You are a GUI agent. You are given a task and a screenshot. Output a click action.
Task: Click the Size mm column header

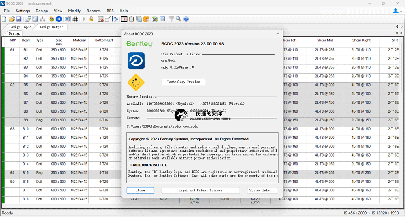pos(59,42)
